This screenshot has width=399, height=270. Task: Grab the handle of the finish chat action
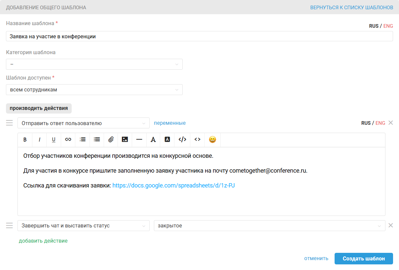(x=10, y=226)
